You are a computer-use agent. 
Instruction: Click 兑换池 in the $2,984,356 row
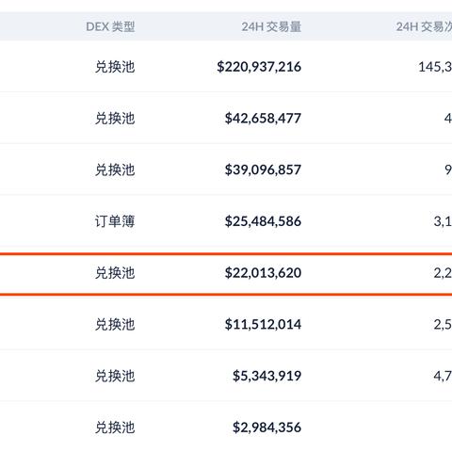click(115, 427)
